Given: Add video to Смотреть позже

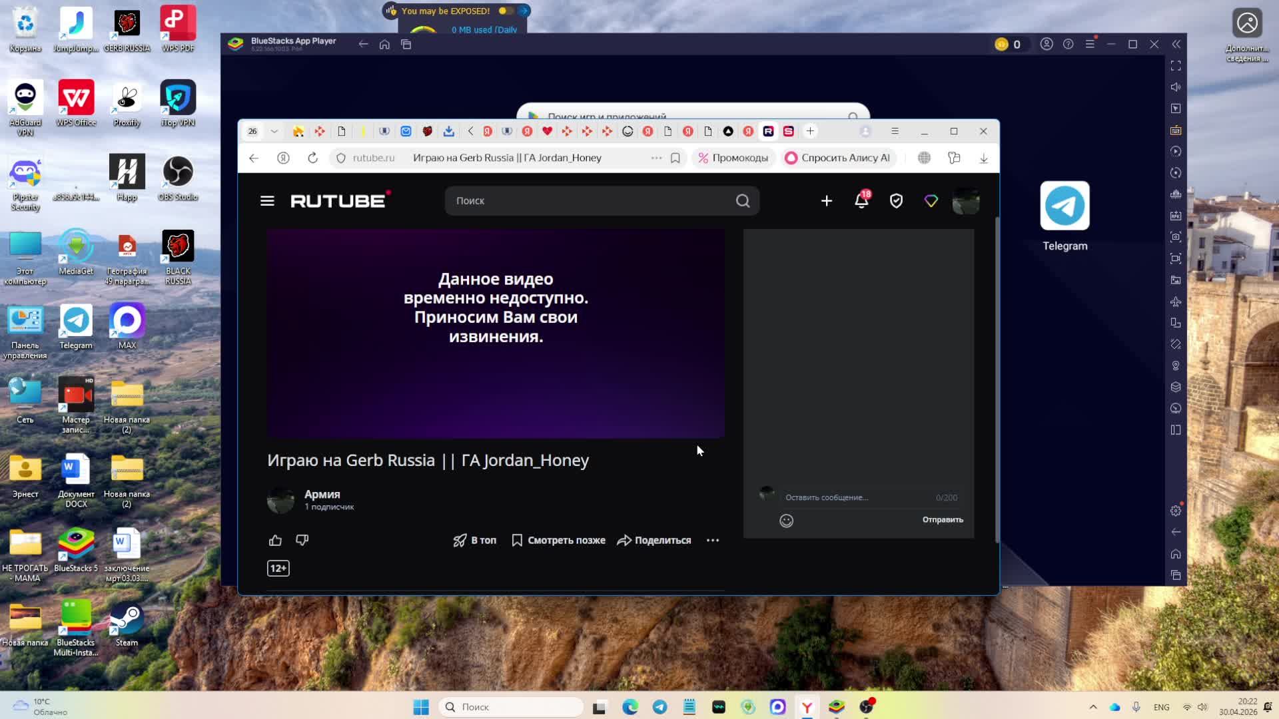Looking at the screenshot, I should click(x=558, y=540).
